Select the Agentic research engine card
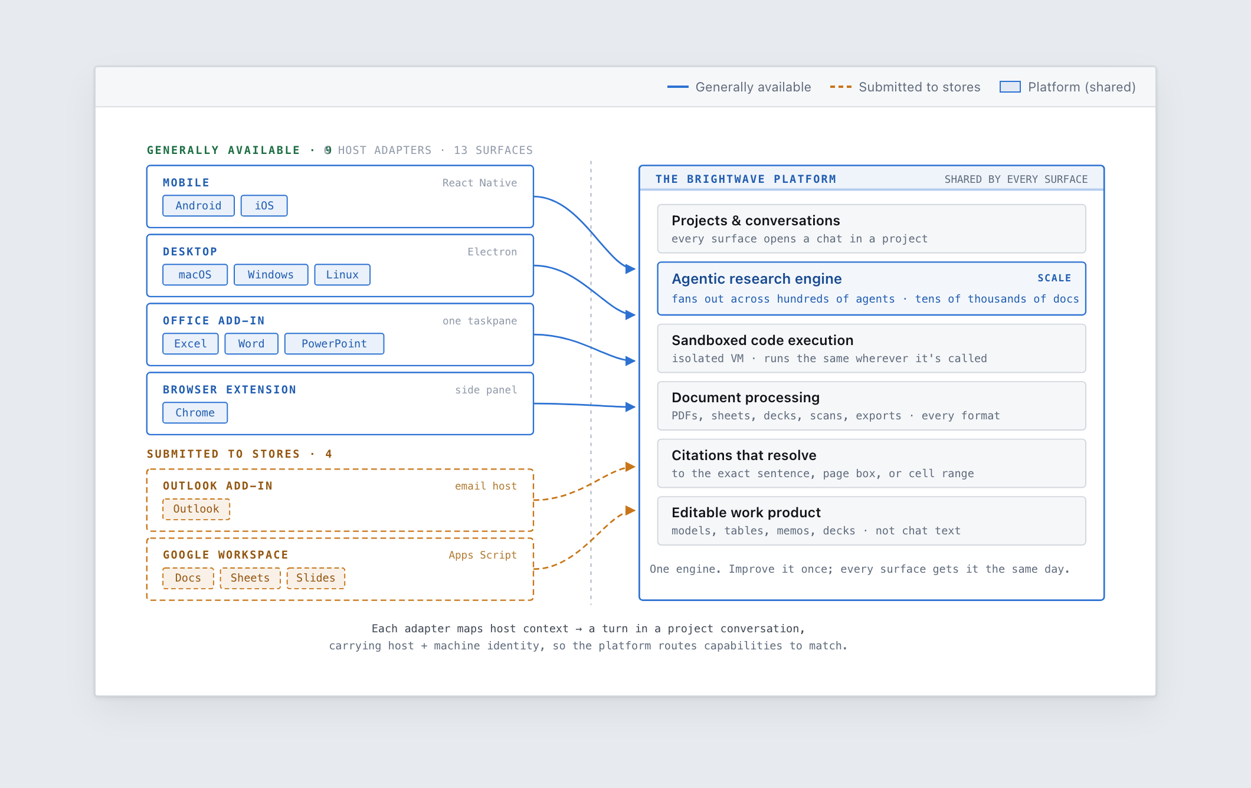 pos(872,288)
